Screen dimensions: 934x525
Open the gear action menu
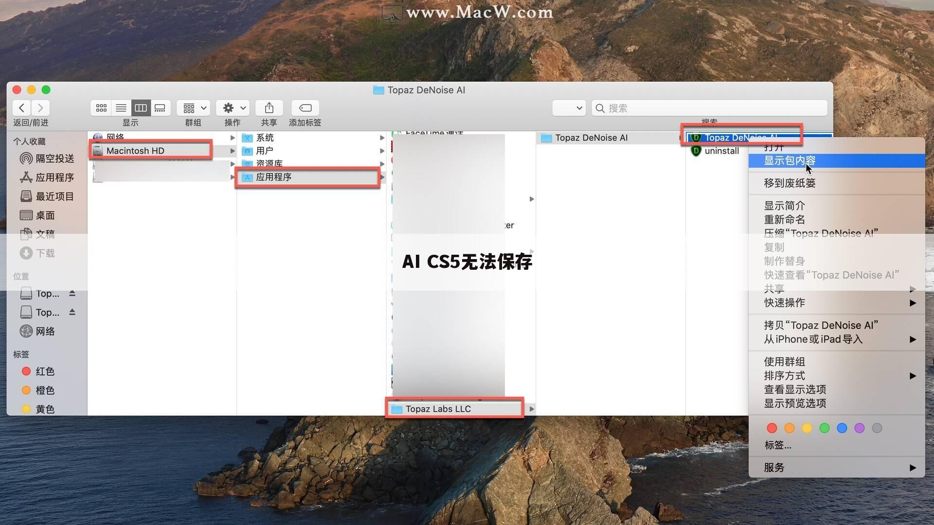click(233, 108)
